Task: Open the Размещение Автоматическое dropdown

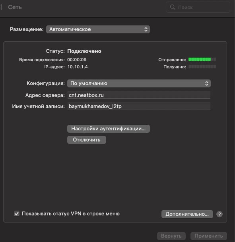Action: 98,29
